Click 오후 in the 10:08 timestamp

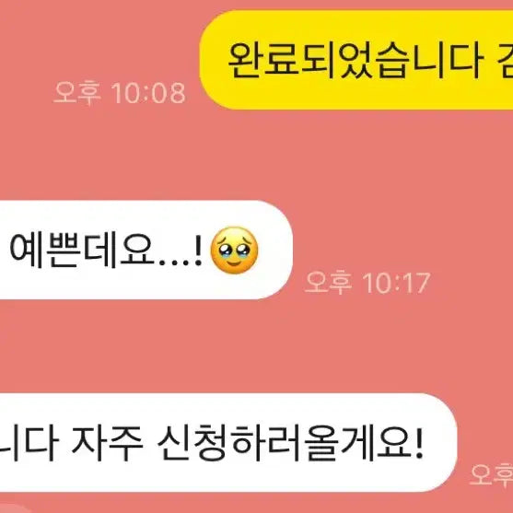(x=76, y=93)
